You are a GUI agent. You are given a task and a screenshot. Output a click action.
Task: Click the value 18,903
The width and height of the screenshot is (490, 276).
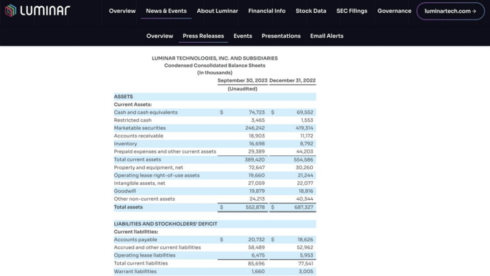(256, 136)
